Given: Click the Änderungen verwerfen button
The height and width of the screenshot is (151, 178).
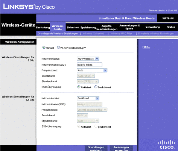Looking at the screenshot, I should 121,148.
